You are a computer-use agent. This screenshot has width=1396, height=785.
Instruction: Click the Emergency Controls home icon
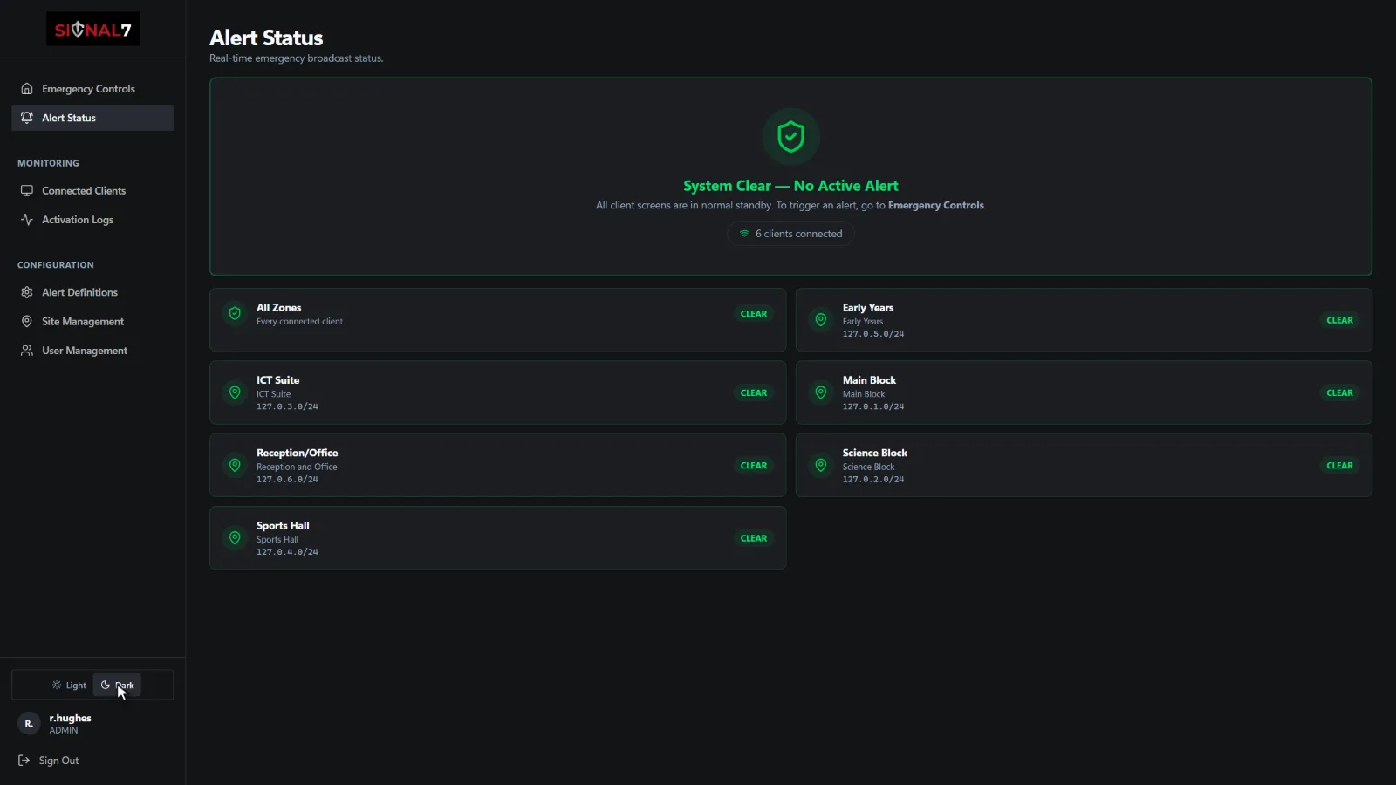click(x=27, y=89)
